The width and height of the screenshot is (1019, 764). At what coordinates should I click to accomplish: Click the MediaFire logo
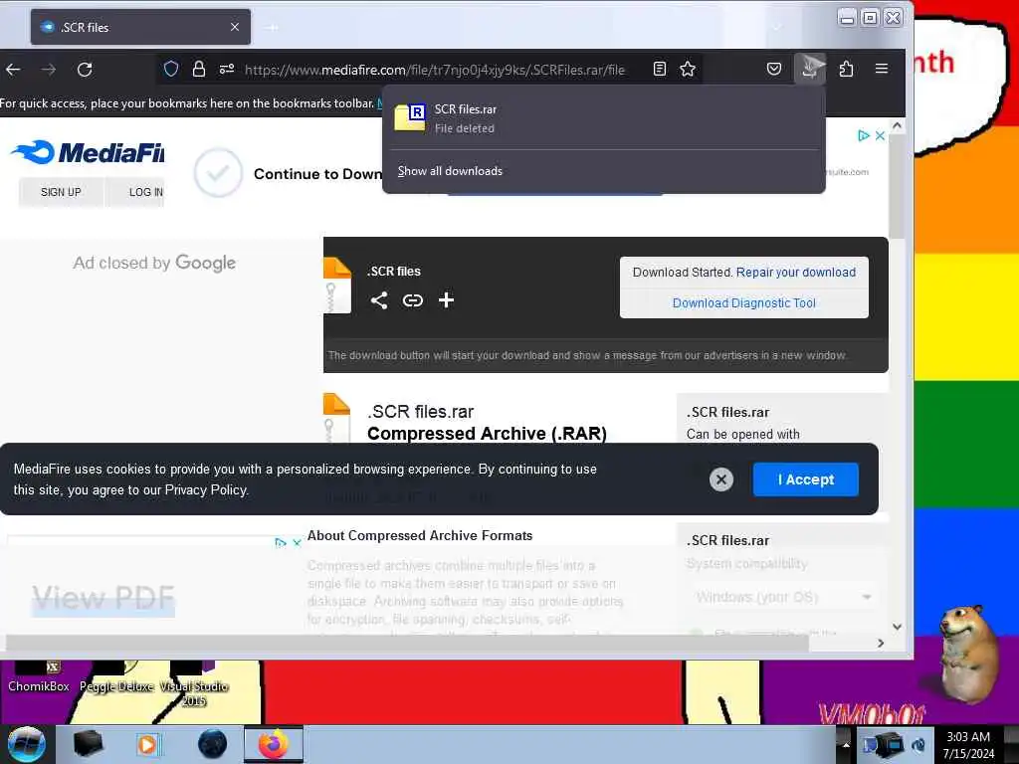pos(88,152)
